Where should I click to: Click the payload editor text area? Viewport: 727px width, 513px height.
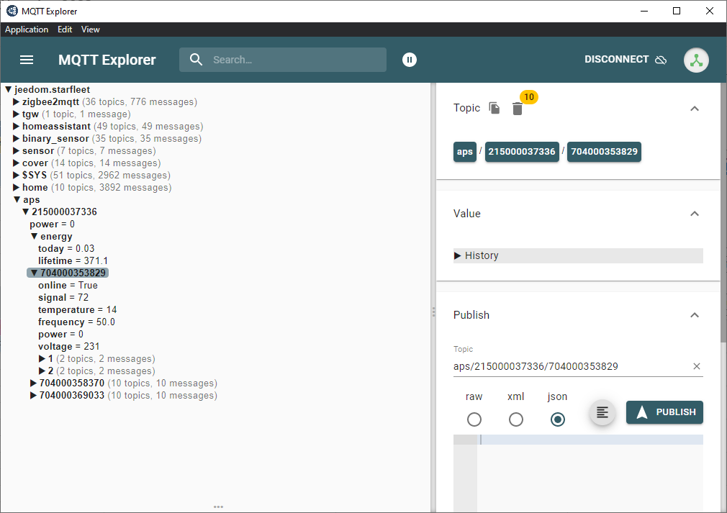[590, 473]
